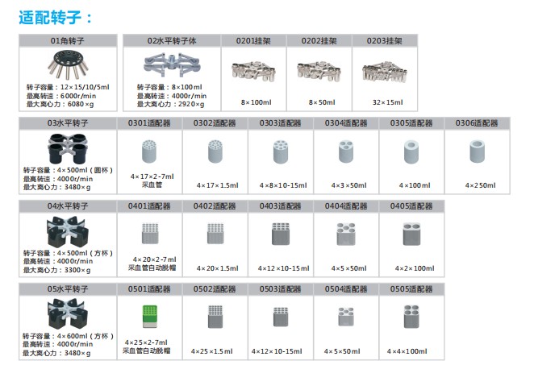
Task: Open the 0201挂架 header tab
Action: tap(253, 40)
